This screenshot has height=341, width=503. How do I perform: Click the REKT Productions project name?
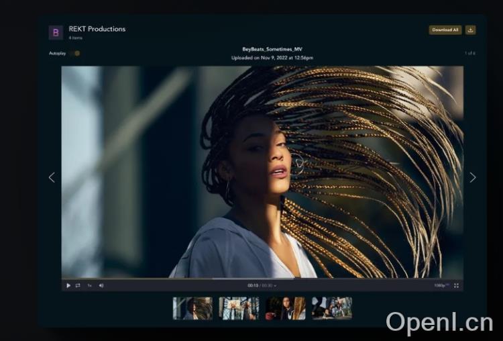[x=97, y=29]
